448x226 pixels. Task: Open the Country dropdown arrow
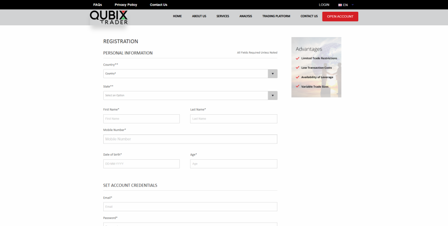[273, 74]
